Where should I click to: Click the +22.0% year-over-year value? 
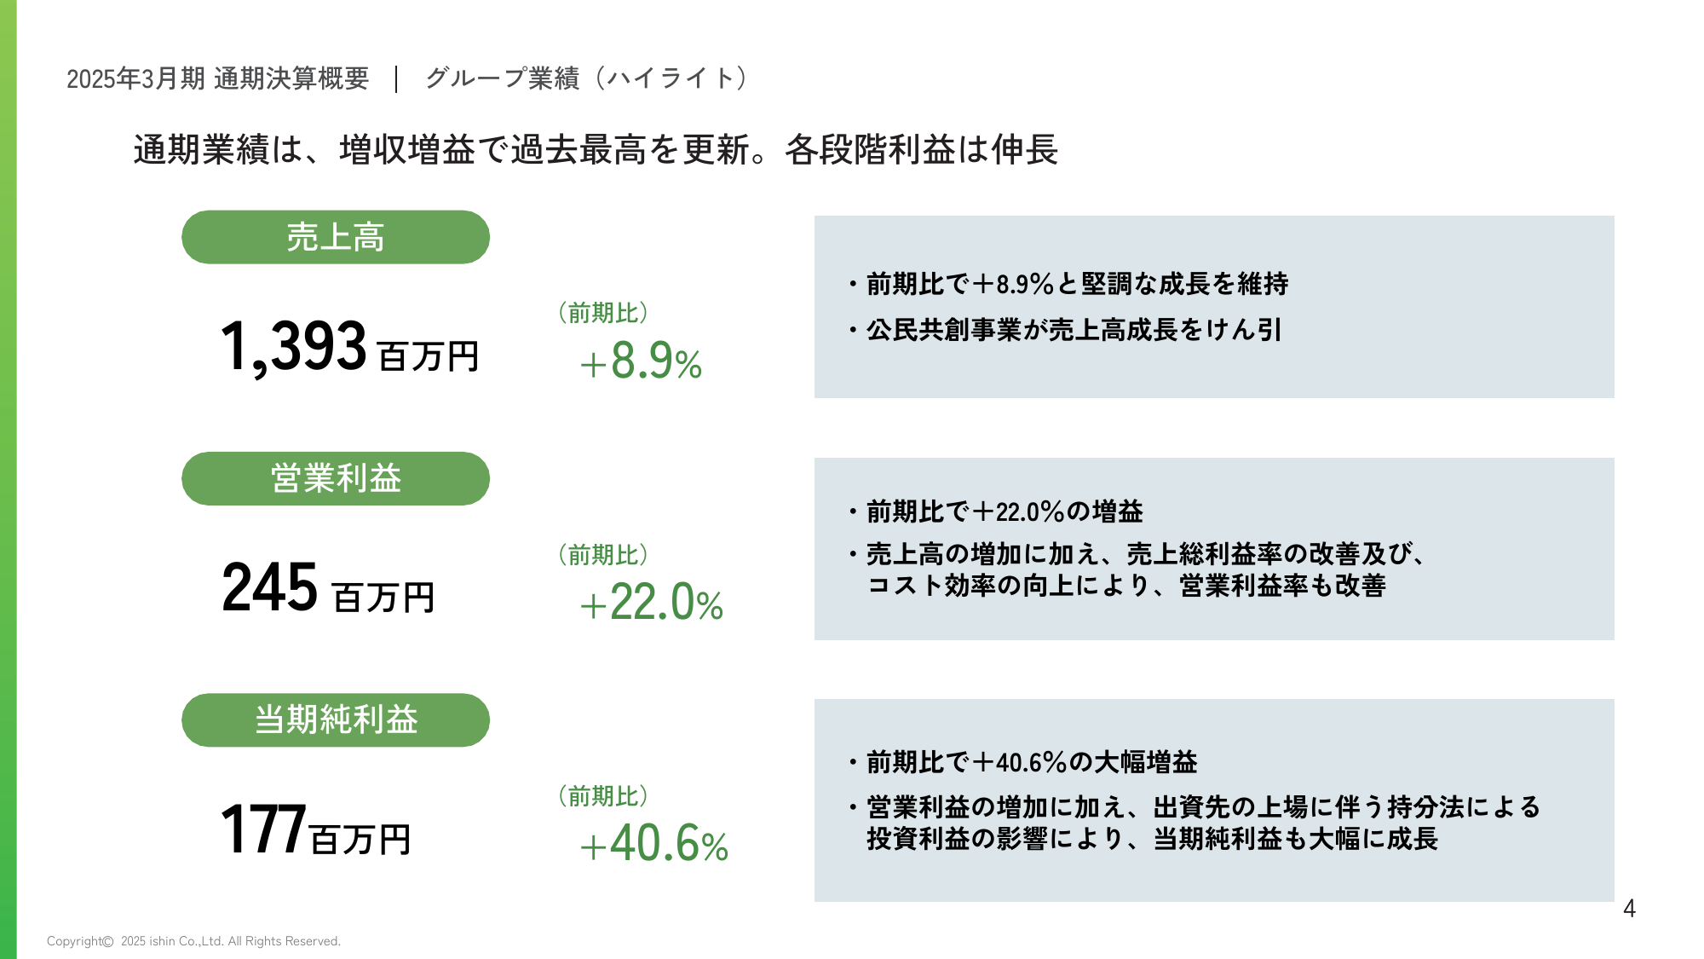tap(652, 602)
